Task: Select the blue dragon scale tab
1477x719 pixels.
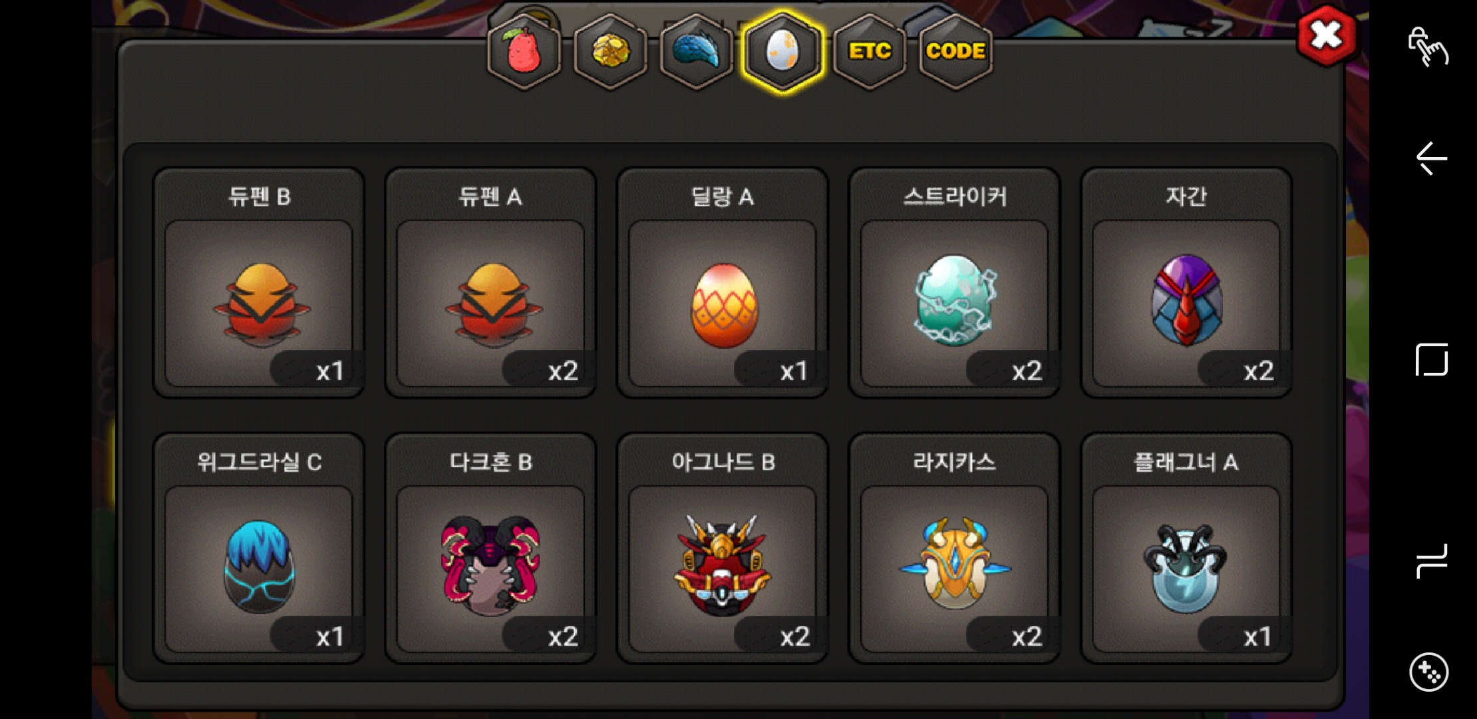Action: [697, 51]
